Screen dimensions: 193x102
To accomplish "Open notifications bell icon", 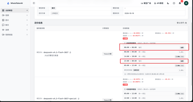I will tap(180, 3).
